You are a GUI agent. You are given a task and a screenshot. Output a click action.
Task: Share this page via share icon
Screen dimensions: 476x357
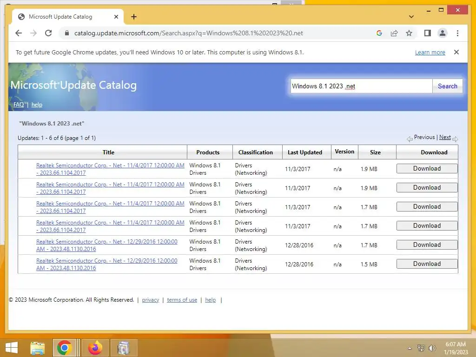(x=394, y=33)
